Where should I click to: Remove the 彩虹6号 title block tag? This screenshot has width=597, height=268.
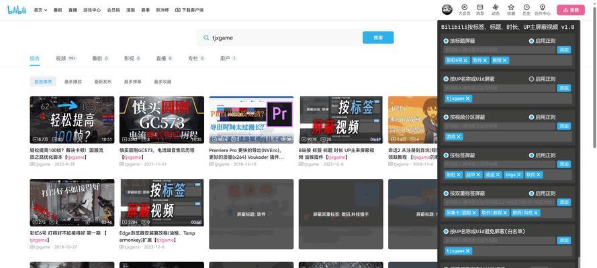465,60
